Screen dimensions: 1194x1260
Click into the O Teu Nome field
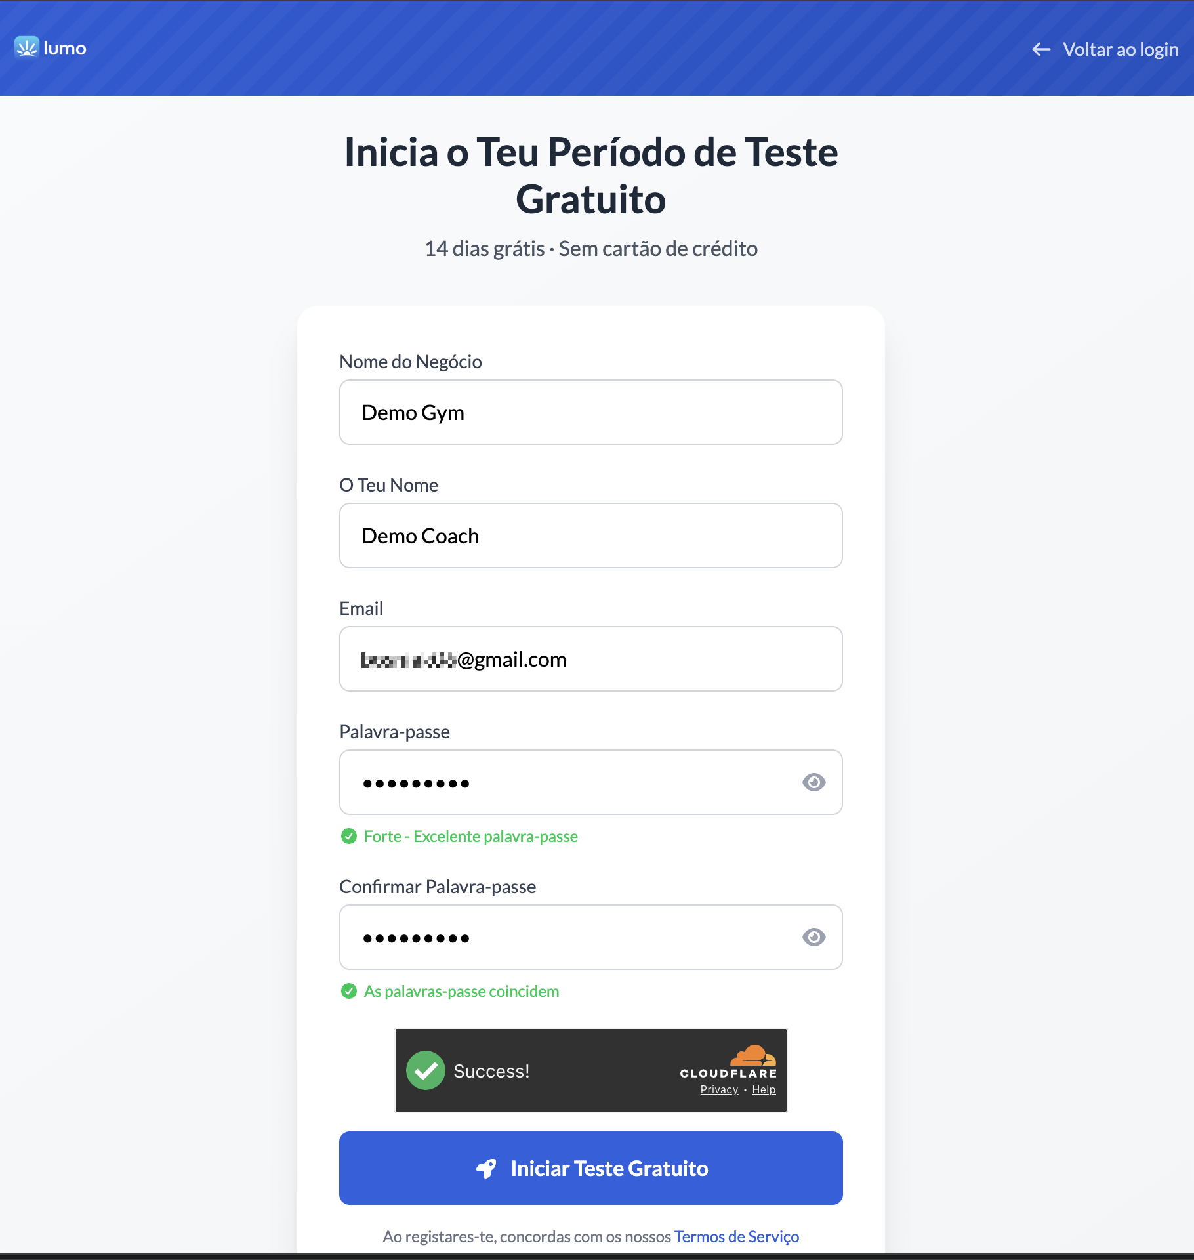tap(590, 535)
